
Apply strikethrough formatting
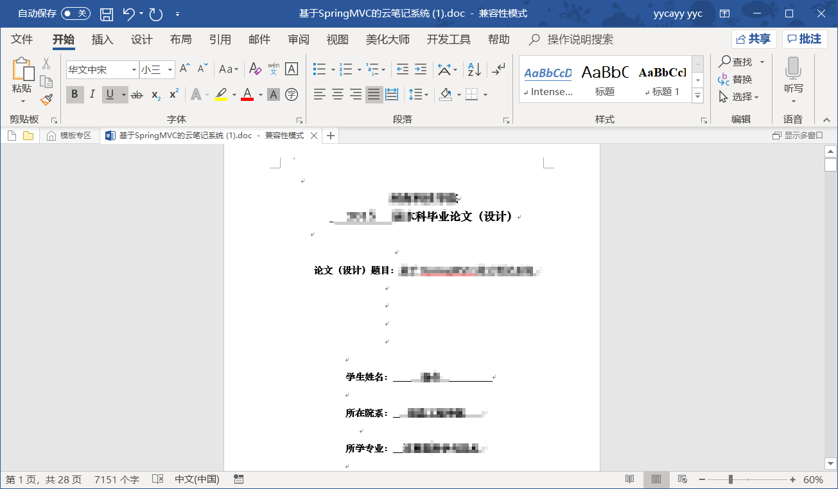pos(137,95)
